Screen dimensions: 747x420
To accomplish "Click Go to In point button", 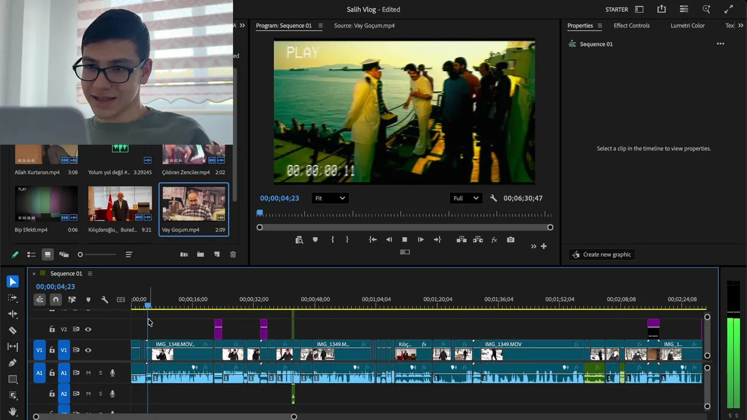I will pyautogui.click(x=373, y=240).
